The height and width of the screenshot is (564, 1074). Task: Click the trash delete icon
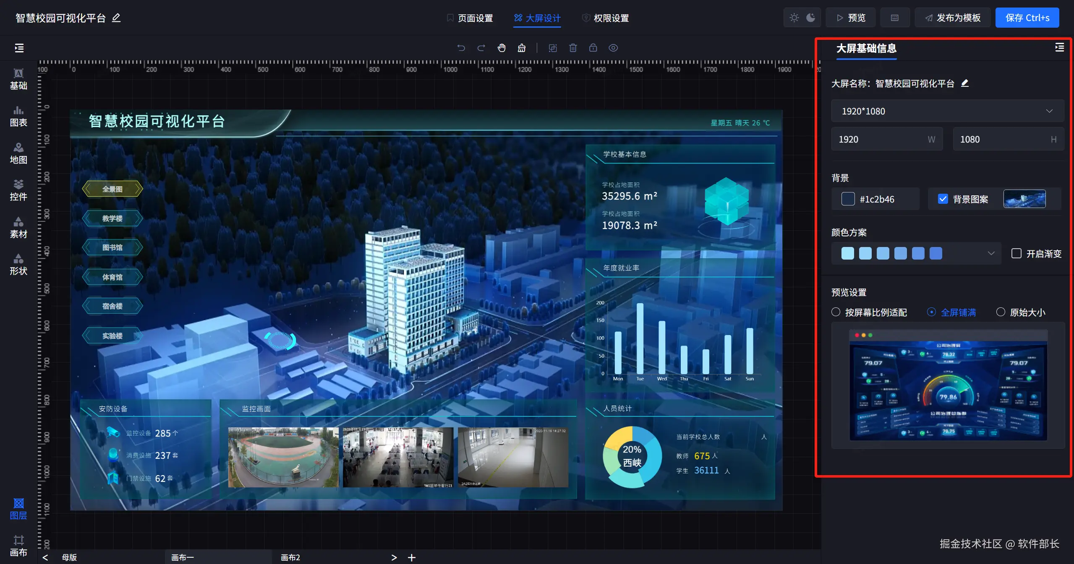tap(573, 48)
